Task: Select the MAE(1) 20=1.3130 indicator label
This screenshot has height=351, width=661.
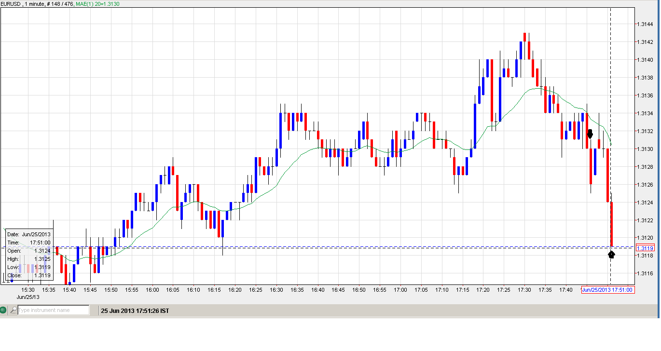Action: click(x=97, y=4)
